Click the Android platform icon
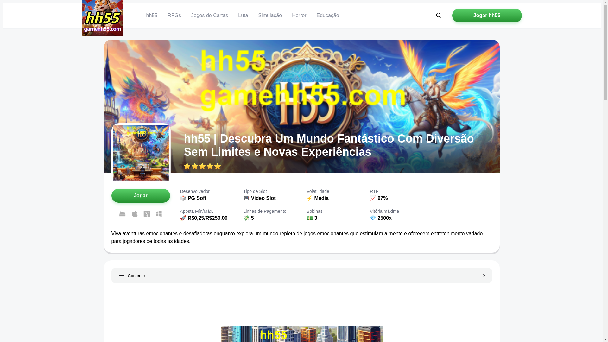The height and width of the screenshot is (342, 608). click(122, 214)
